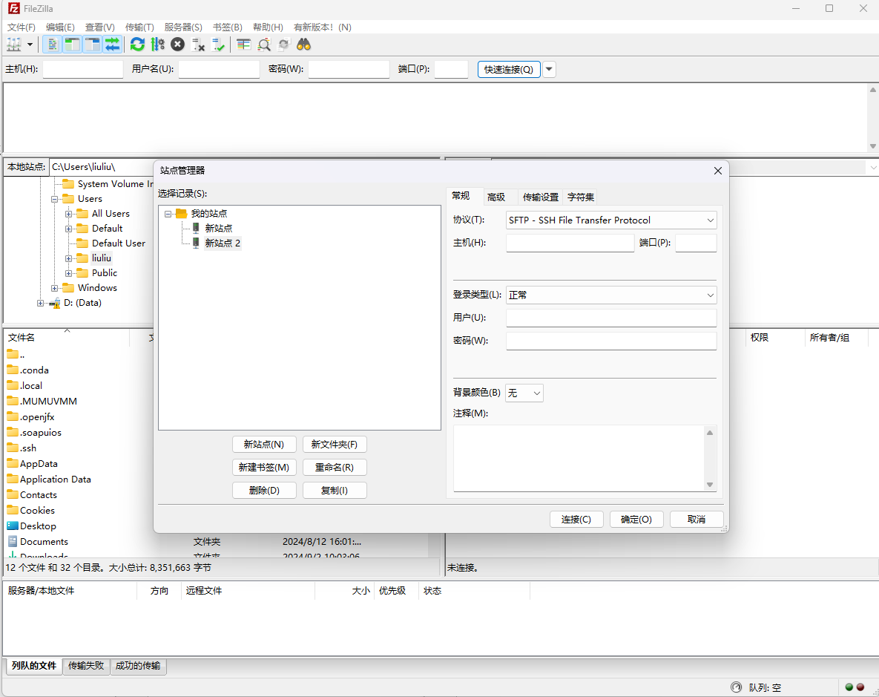This screenshot has height=697, width=879.
Task: Open file search with binoculars icon
Action: (304, 45)
